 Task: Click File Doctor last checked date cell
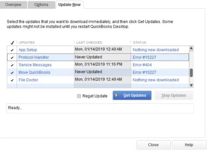point(102,79)
